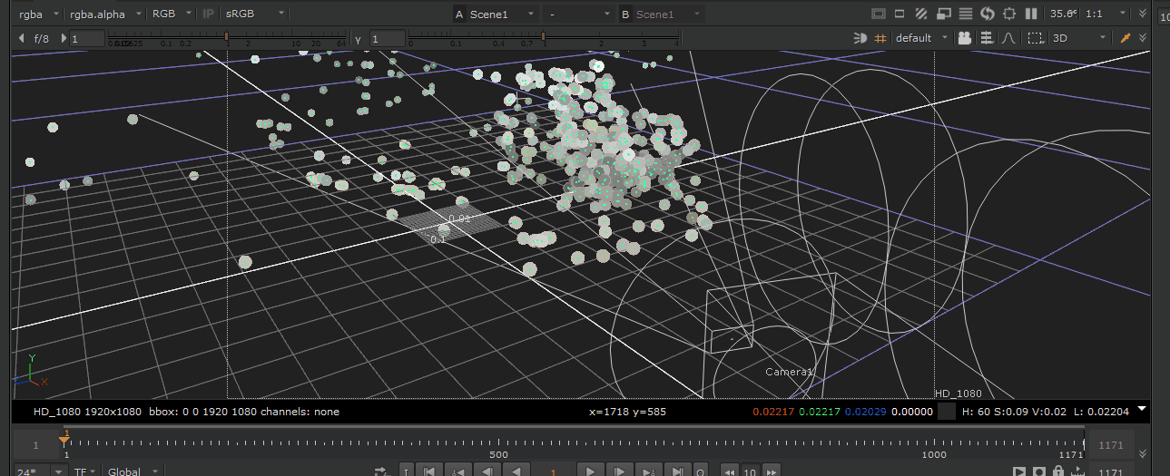1170x476 pixels.
Task: Open the wipe mode dropdown between A and B
Action: [579, 15]
